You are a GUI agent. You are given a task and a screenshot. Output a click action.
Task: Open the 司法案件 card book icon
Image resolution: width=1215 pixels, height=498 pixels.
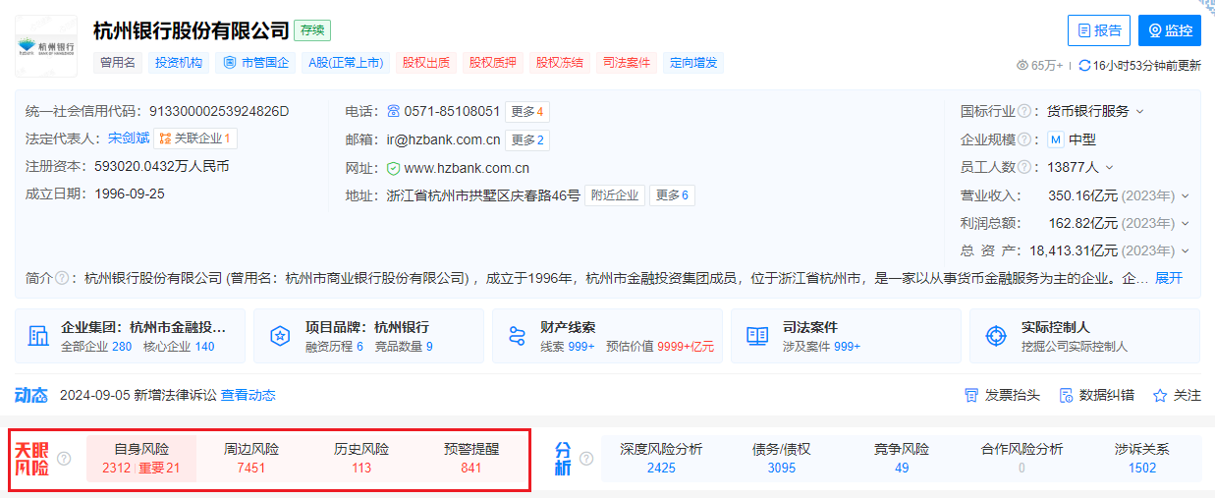tap(757, 336)
